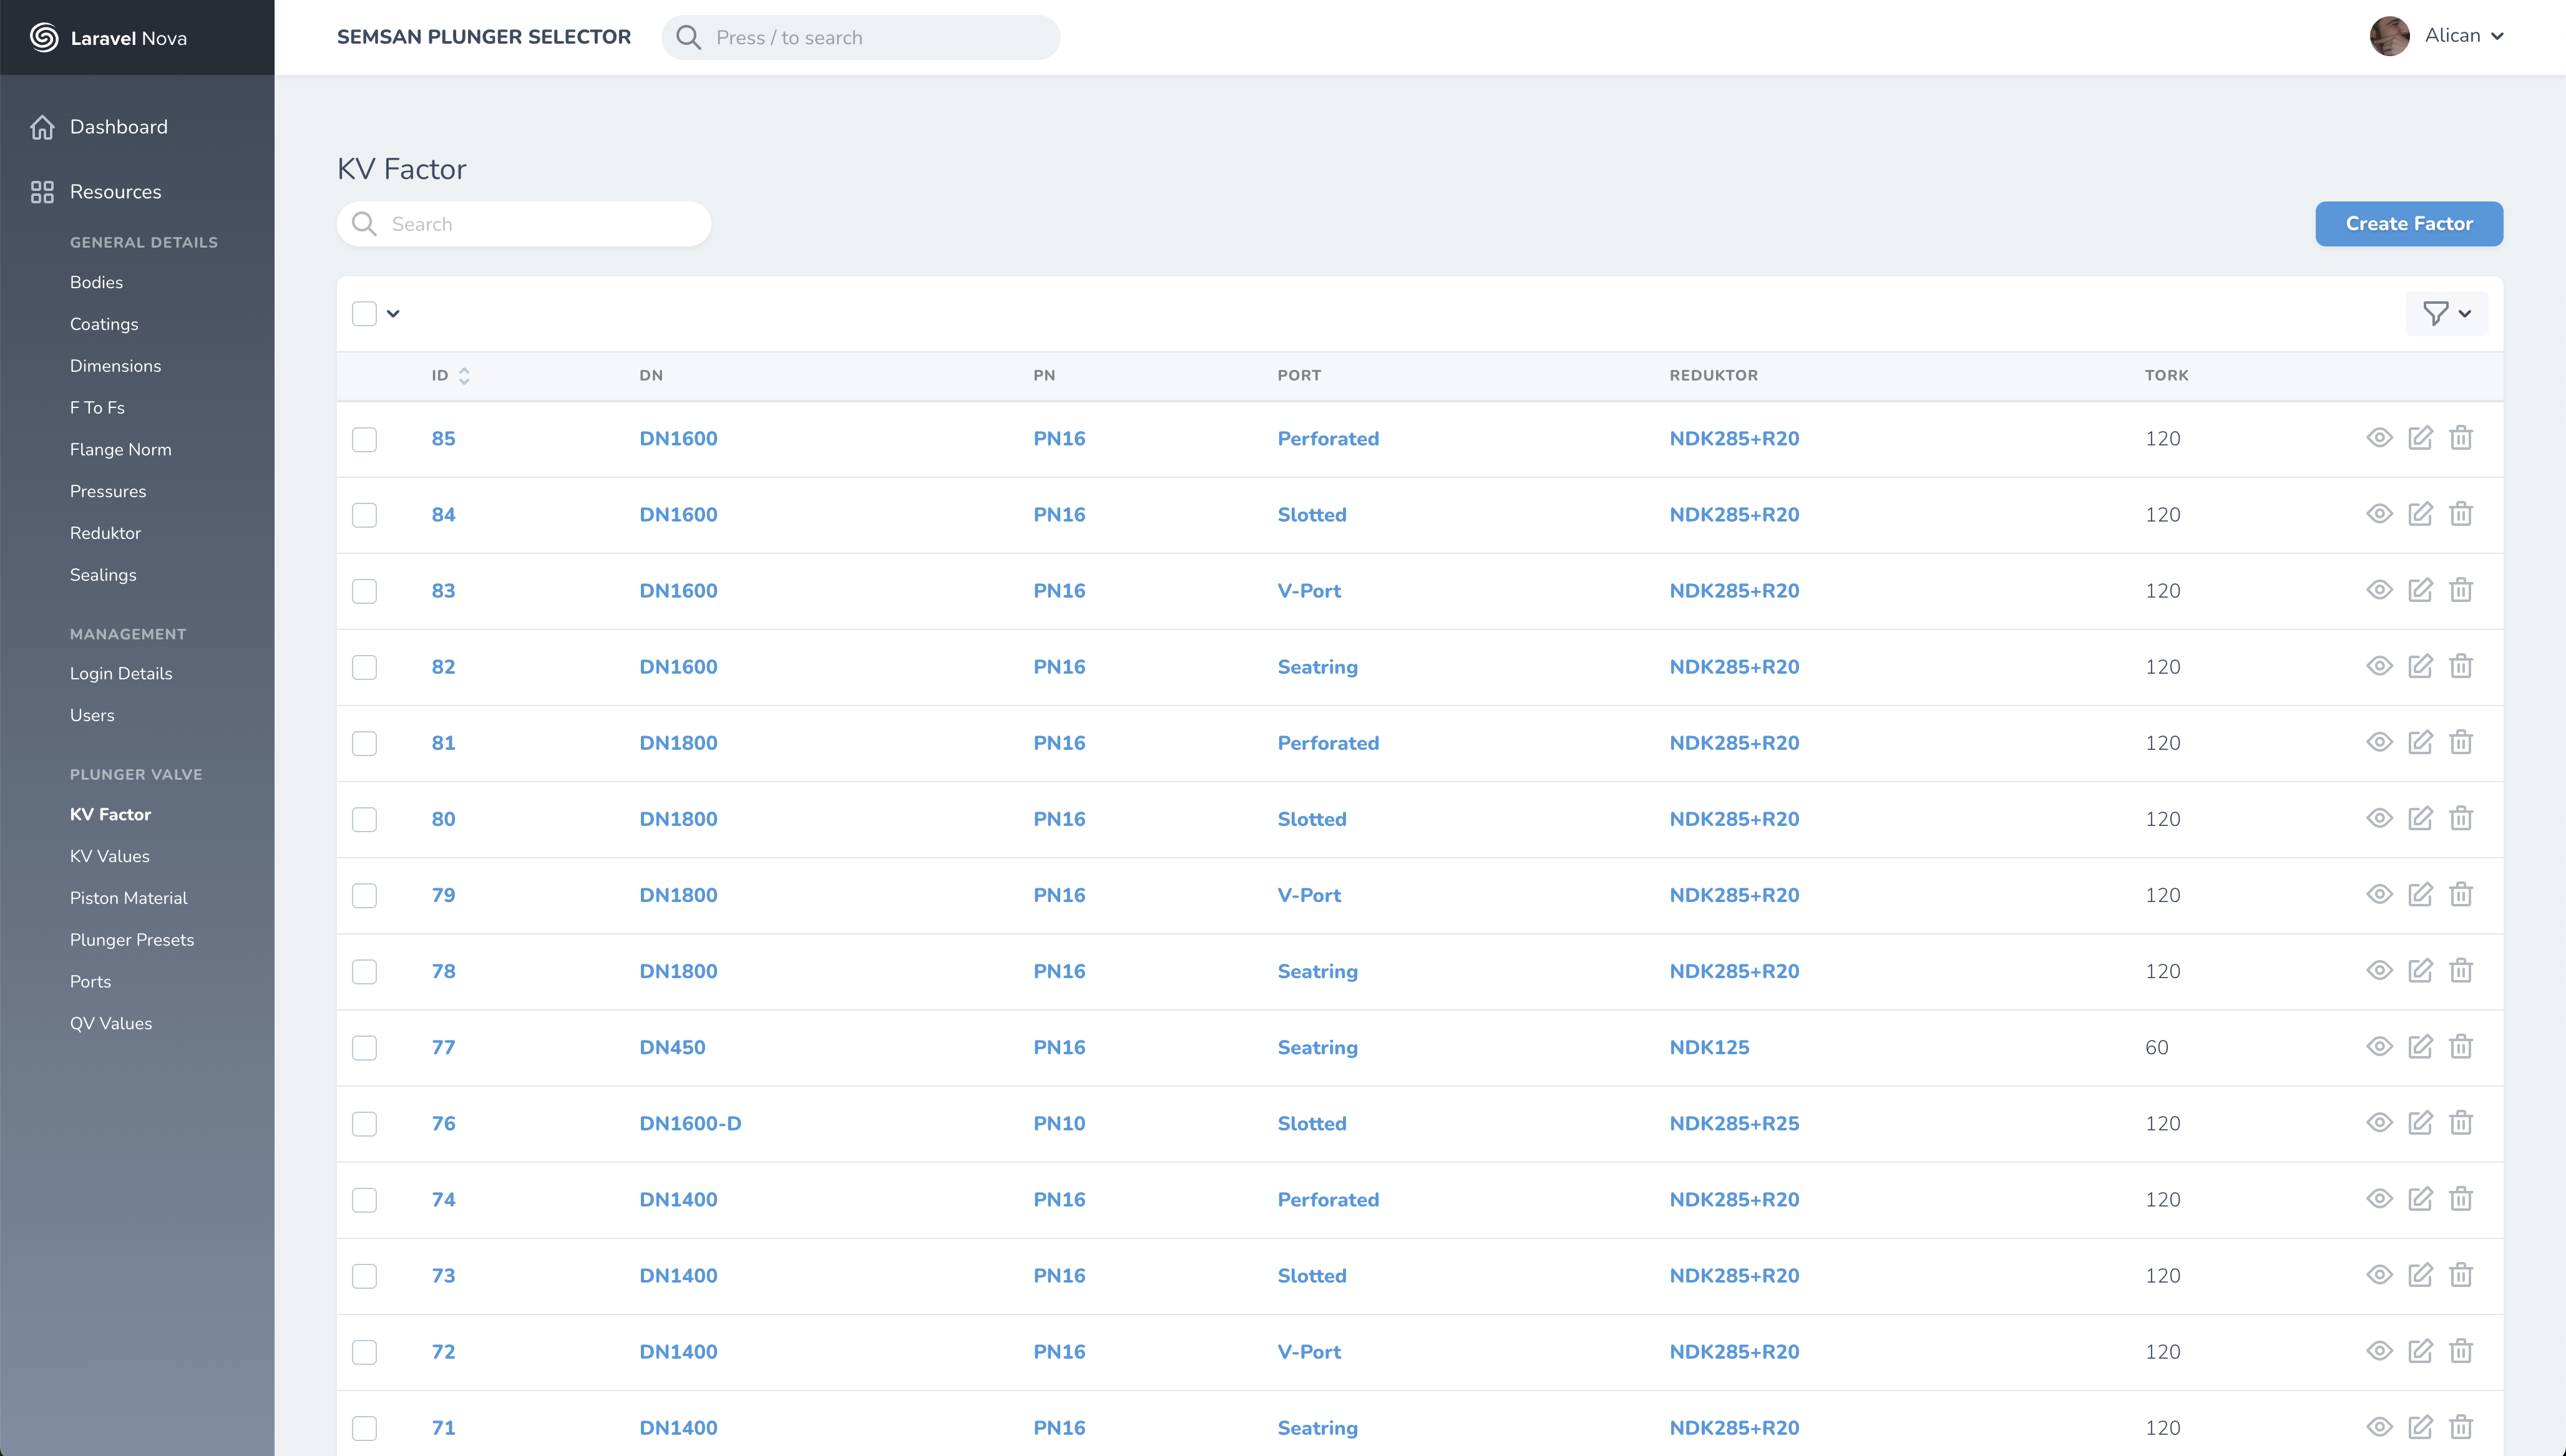Select the checkbox for row 74
Screen dimensions: 2566x1456
tap(364, 1199)
